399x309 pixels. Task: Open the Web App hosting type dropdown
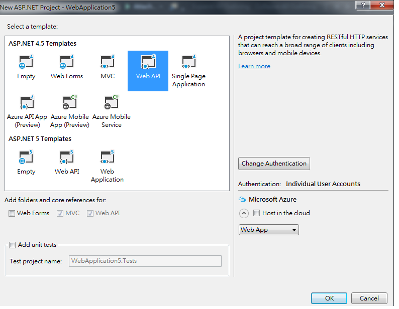(x=268, y=230)
